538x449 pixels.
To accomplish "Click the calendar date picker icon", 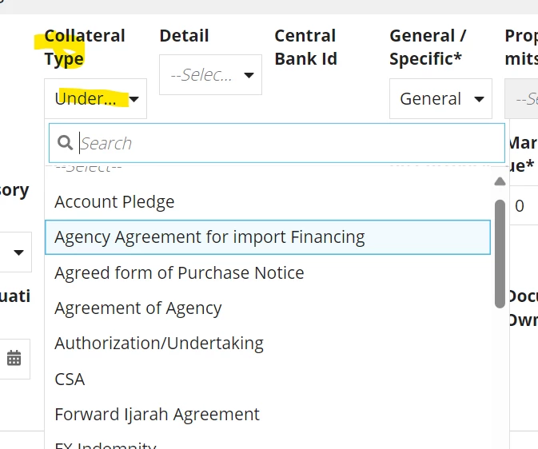I will tap(14, 359).
